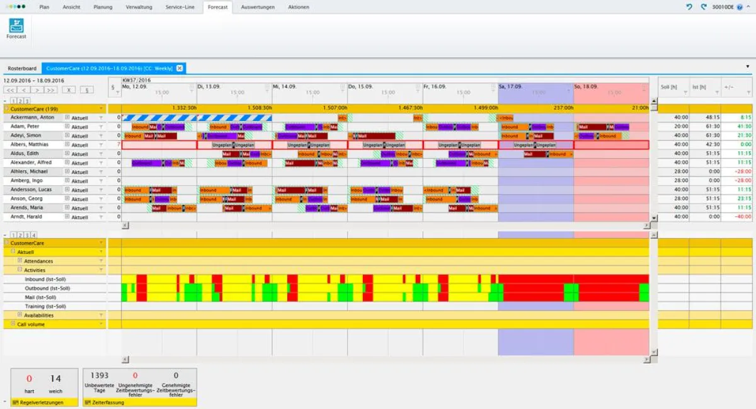The height and width of the screenshot is (409, 756).
Task: Expand the Call volume tree node
Action: [x=13, y=324]
